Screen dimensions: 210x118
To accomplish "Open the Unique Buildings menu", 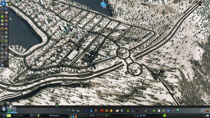I will (133, 111).
